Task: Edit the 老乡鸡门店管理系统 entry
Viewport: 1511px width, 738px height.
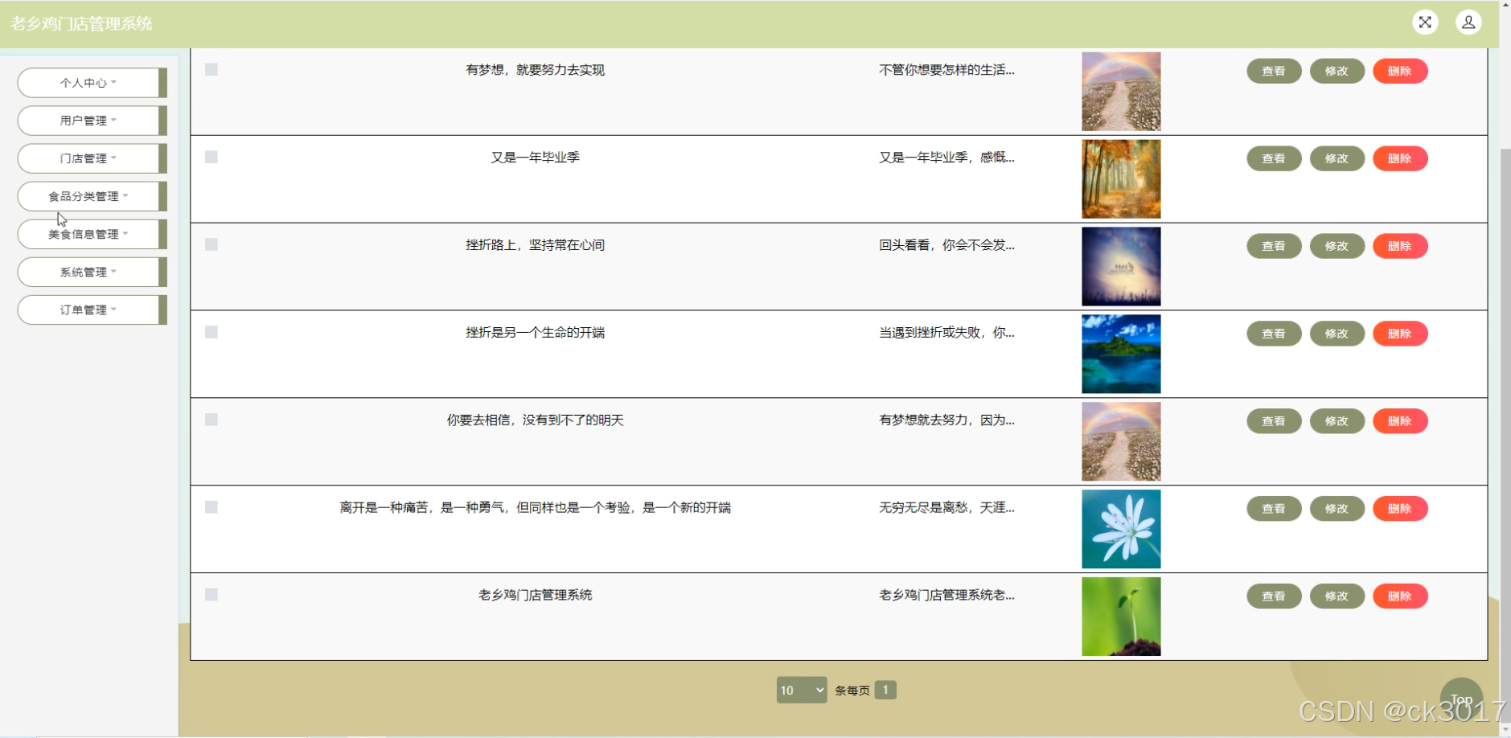Action: [x=1337, y=597]
